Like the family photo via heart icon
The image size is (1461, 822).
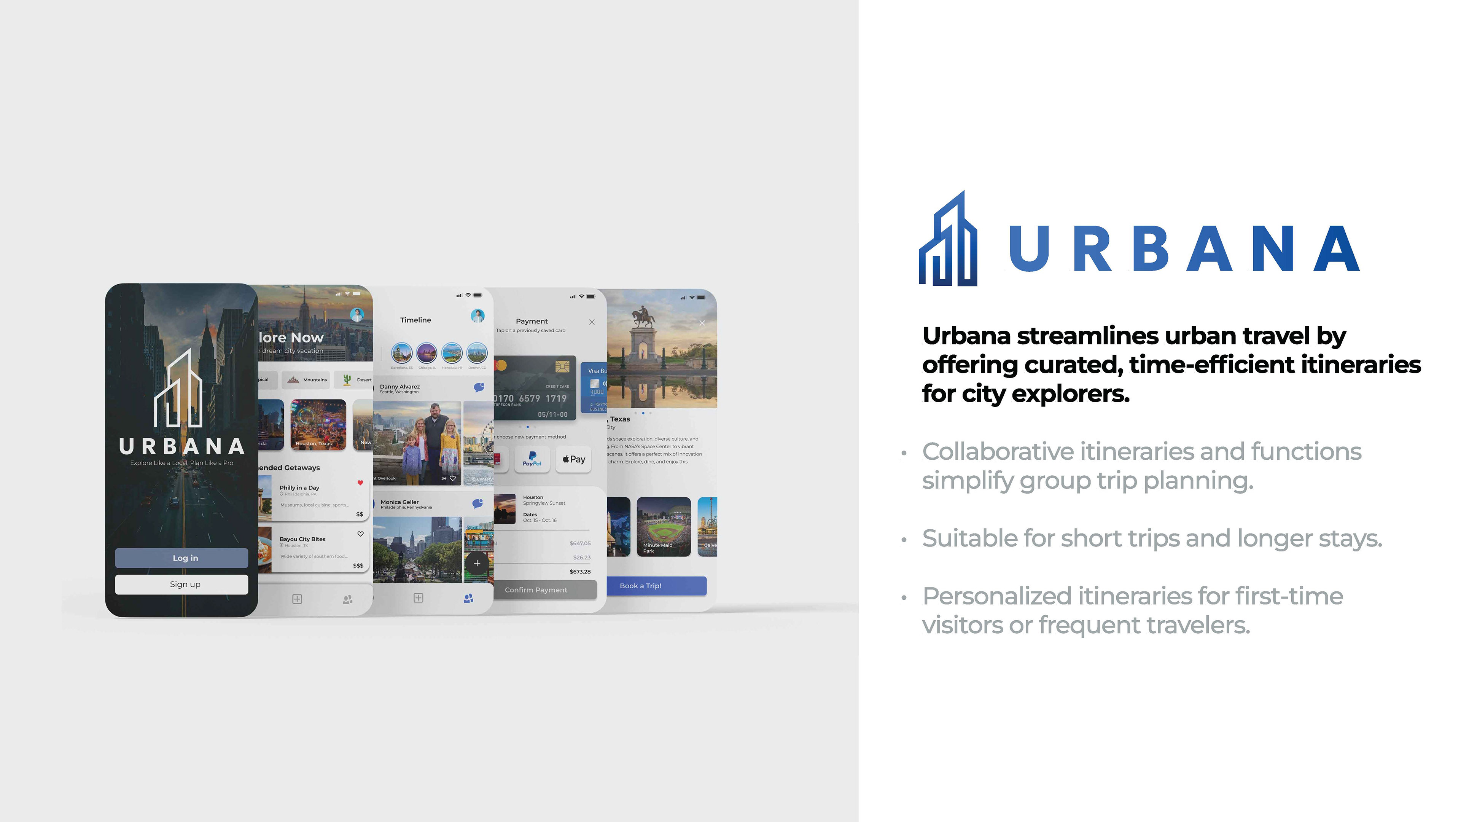coord(453,478)
